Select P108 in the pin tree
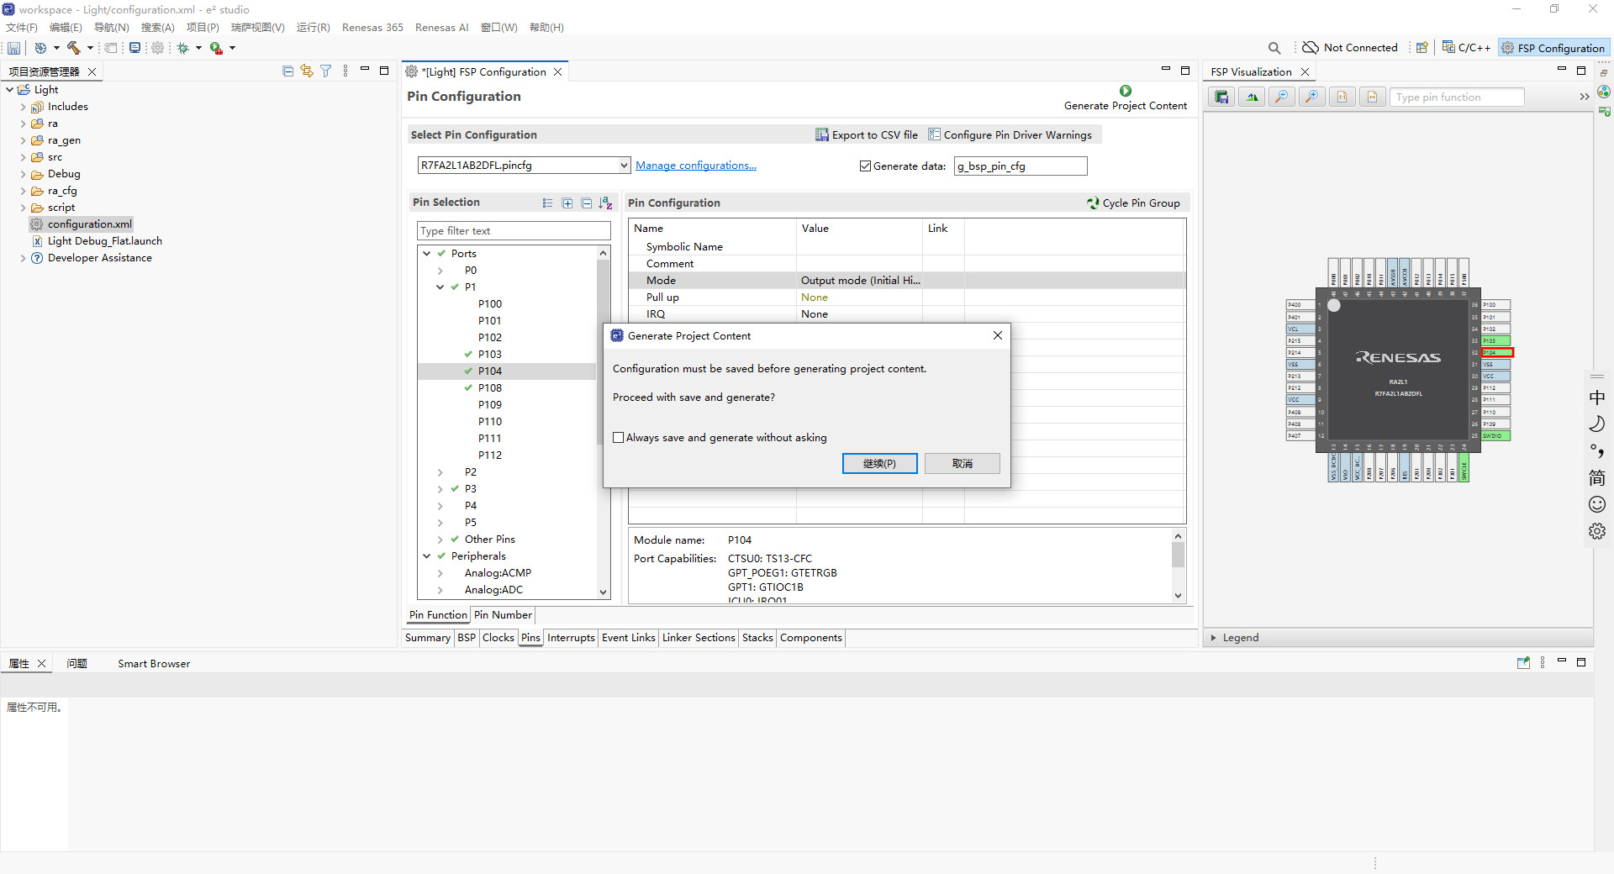 (490, 388)
